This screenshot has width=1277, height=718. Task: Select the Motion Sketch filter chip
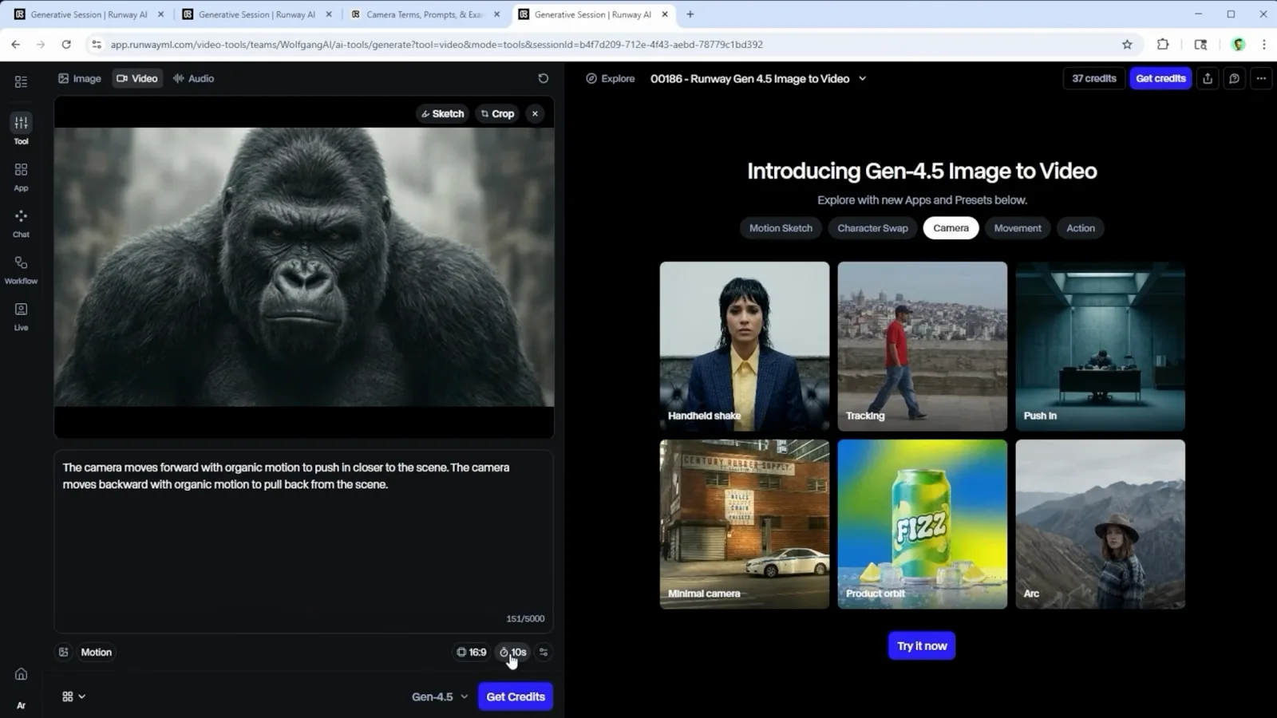781,228
